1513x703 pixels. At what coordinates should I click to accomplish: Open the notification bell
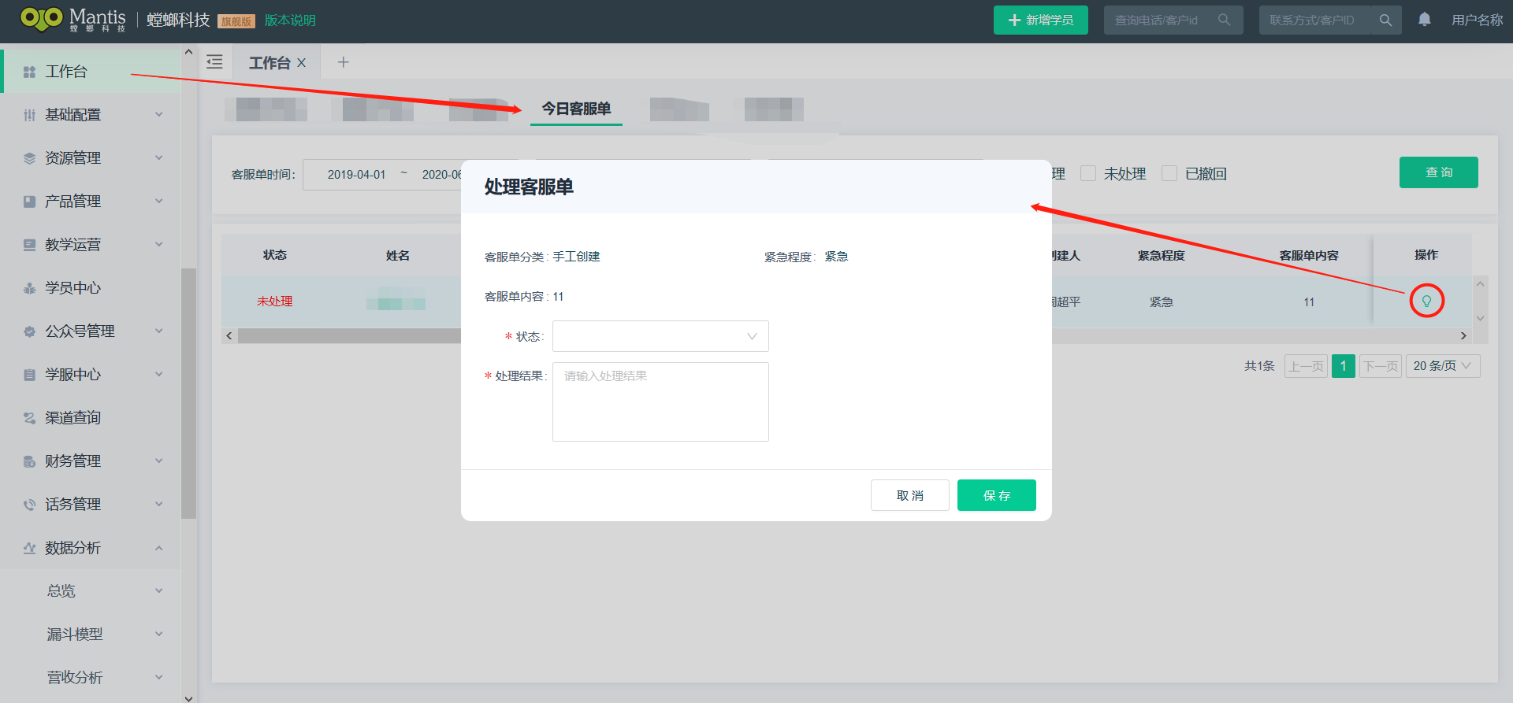coord(1425,20)
